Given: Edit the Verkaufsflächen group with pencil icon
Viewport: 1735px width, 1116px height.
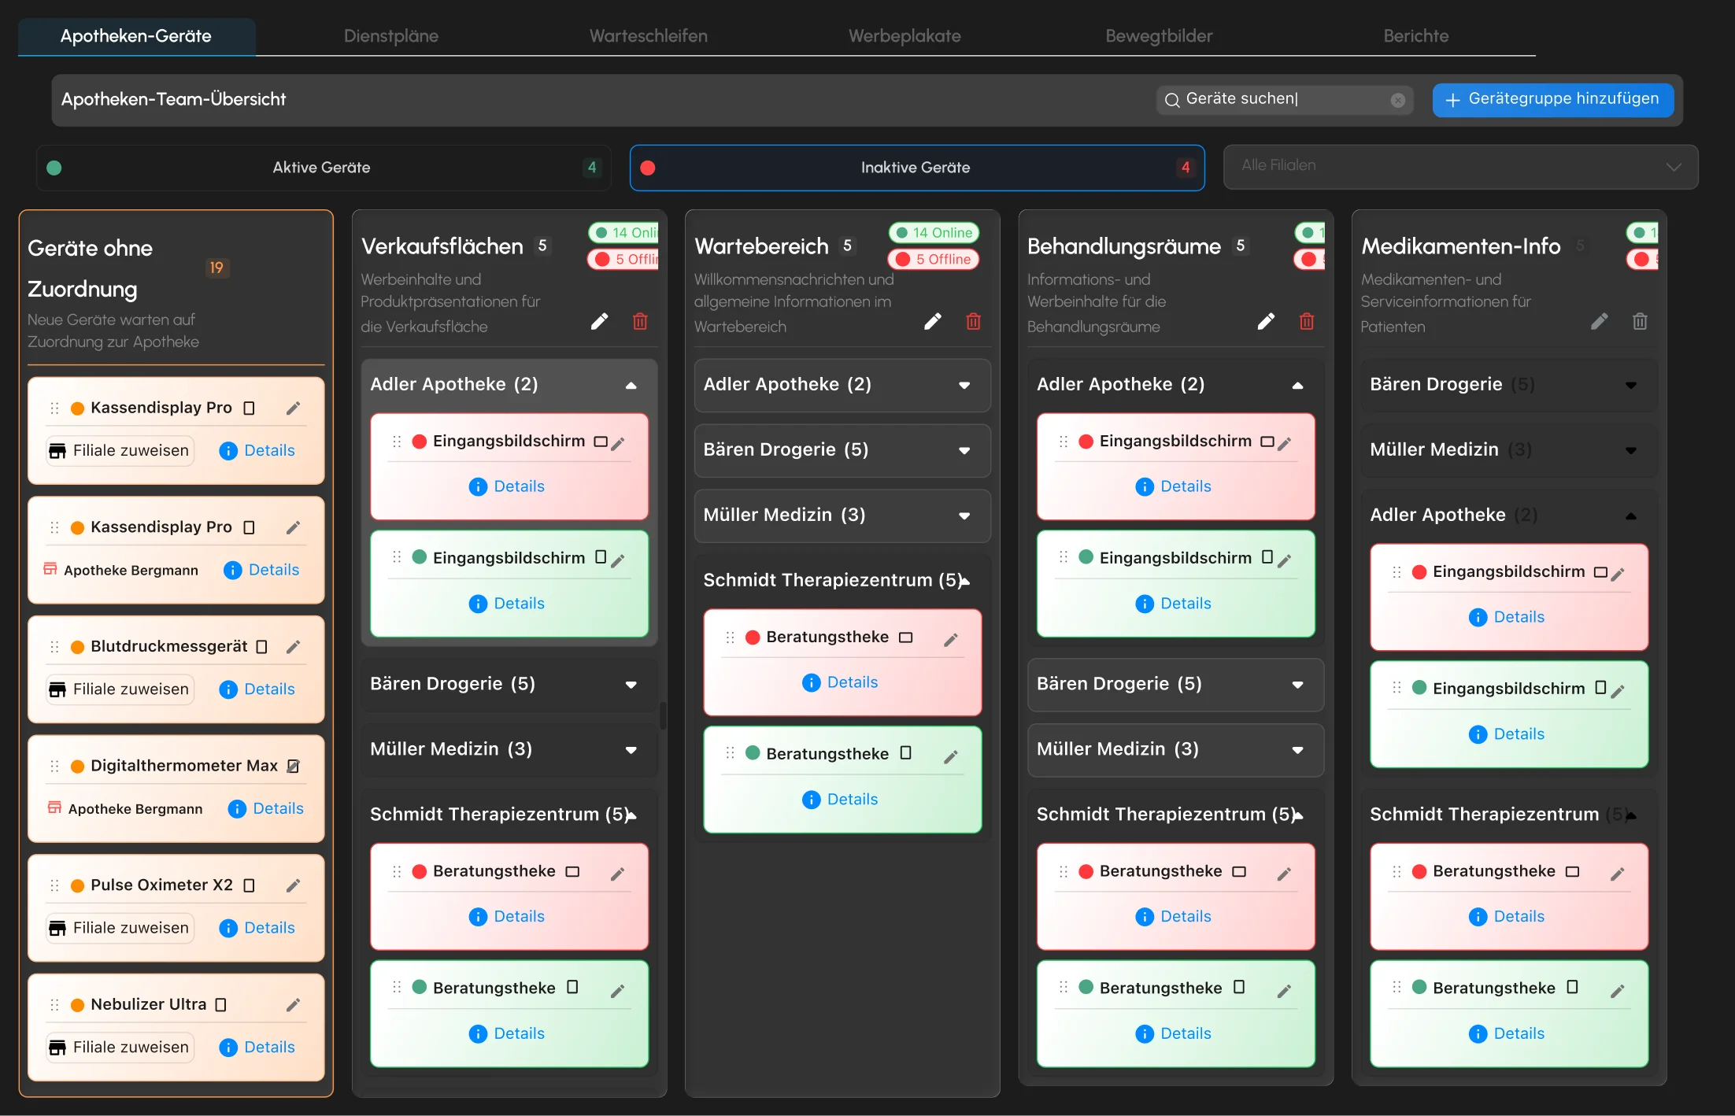Looking at the screenshot, I should [599, 321].
